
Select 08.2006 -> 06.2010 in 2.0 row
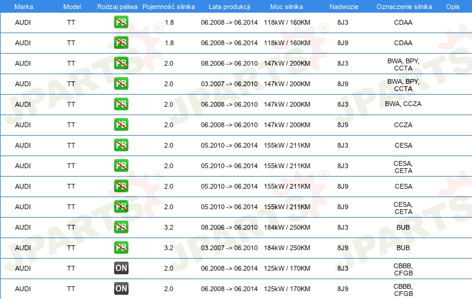click(229, 63)
